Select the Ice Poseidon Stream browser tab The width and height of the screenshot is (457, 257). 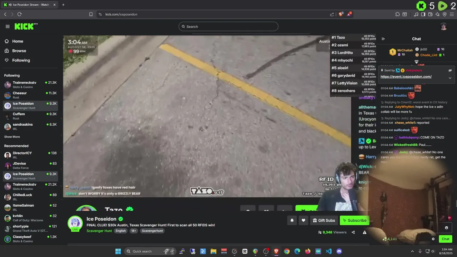(x=30, y=5)
